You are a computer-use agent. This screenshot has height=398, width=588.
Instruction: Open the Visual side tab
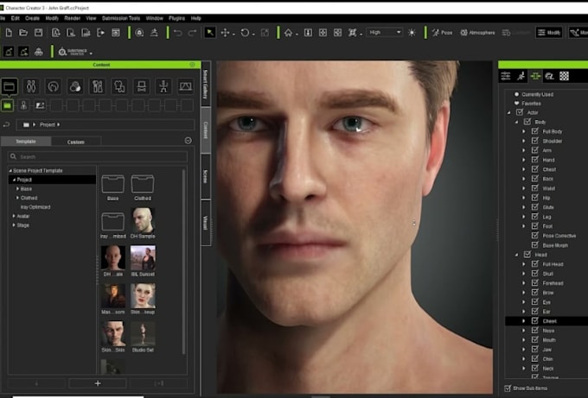206,223
